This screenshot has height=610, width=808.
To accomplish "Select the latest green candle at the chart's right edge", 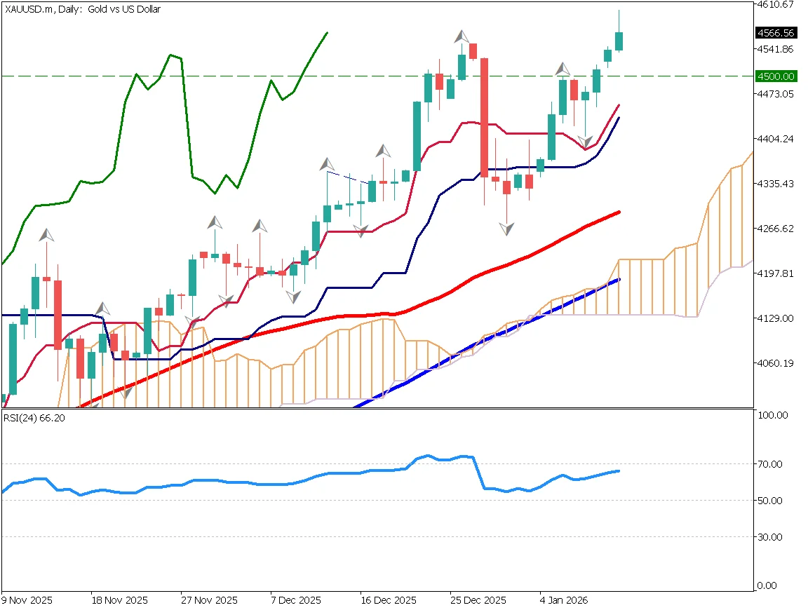I will coord(619,41).
